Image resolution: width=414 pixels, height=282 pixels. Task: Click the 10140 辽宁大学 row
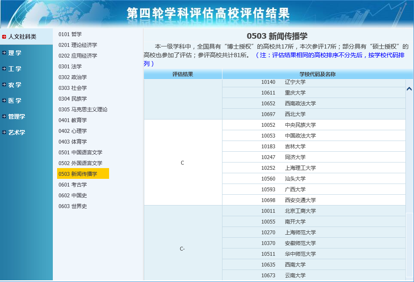click(314, 82)
